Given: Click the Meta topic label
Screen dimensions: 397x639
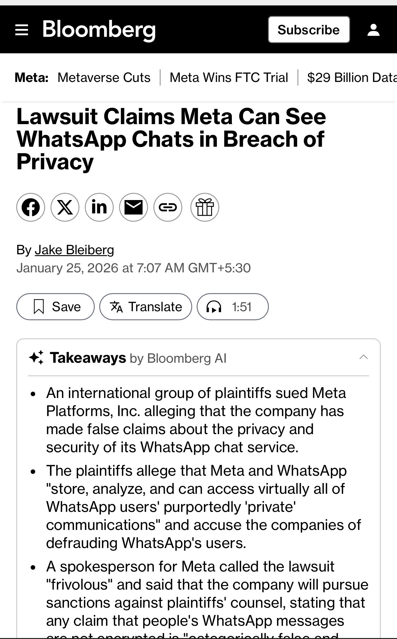Looking at the screenshot, I should [31, 77].
